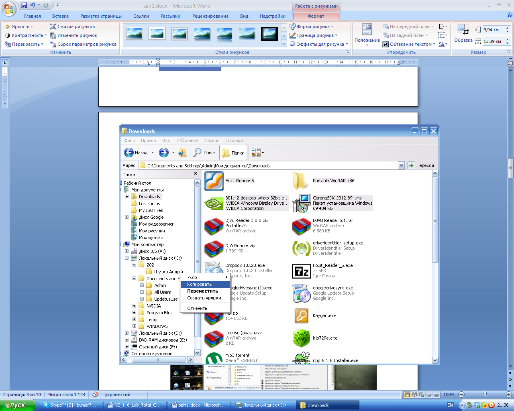Toggle the ruler view button above scrollbar

510,62
